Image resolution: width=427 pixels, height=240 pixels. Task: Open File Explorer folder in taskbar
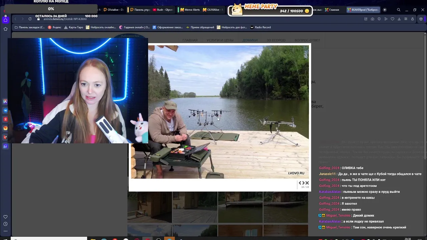(x=93, y=239)
